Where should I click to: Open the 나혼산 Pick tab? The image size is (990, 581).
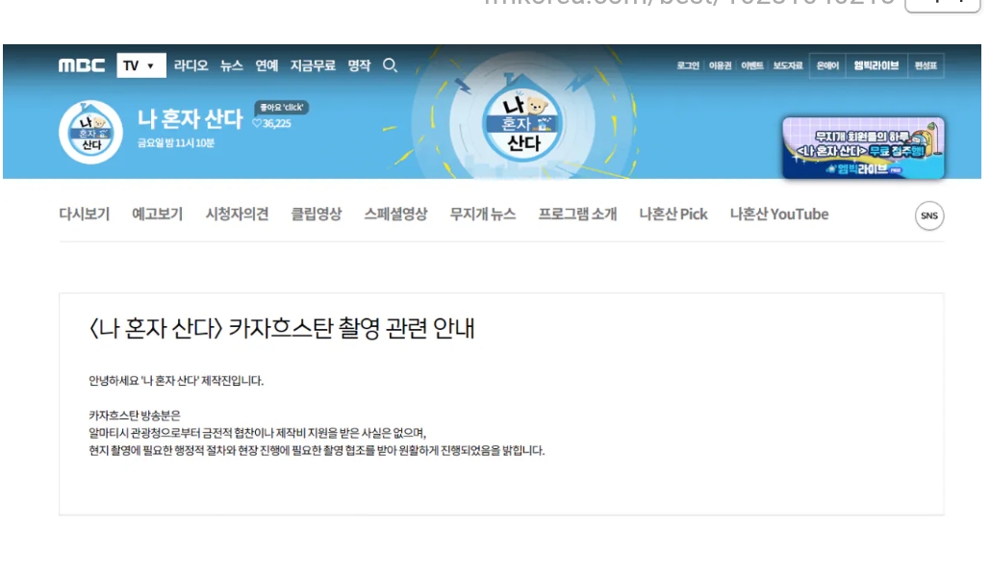point(673,215)
